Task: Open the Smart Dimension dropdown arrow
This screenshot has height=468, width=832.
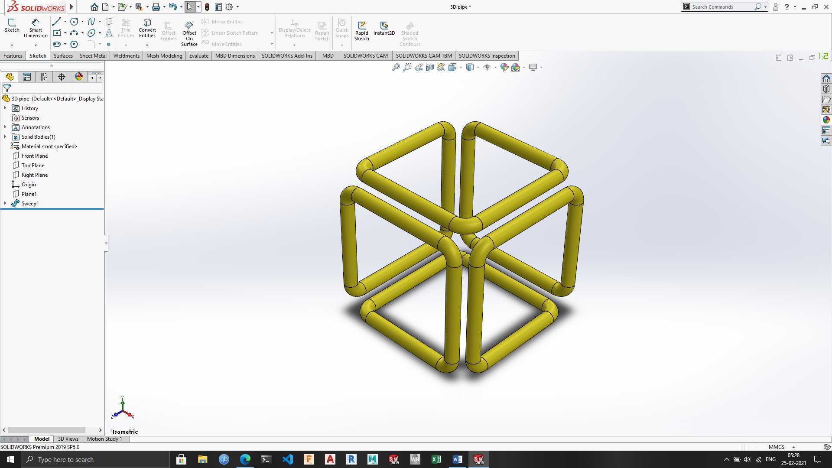Action: click(x=36, y=45)
